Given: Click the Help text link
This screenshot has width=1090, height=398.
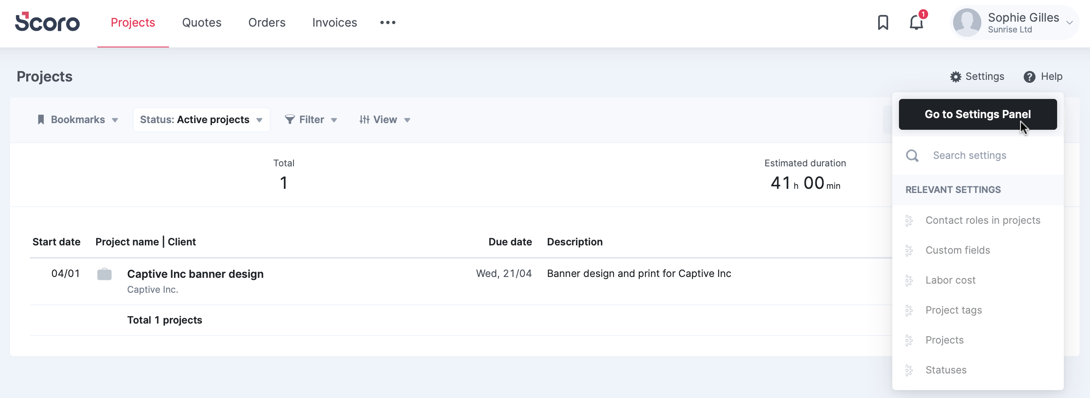Looking at the screenshot, I should 1051,77.
